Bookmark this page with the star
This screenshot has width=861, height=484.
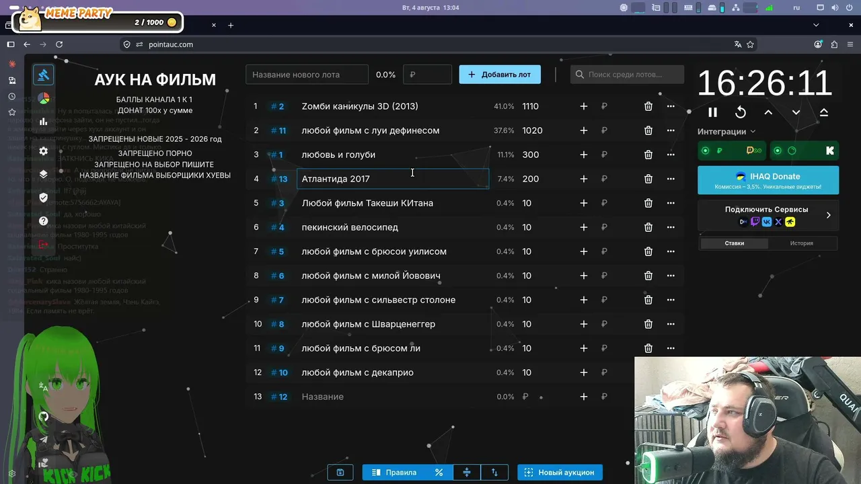[x=750, y=44]
